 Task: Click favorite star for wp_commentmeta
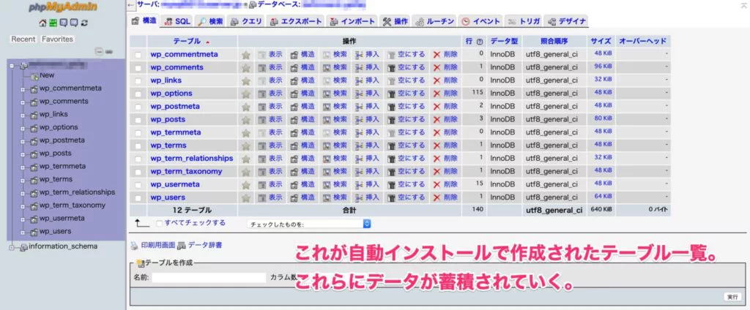(x=246, y=55)
